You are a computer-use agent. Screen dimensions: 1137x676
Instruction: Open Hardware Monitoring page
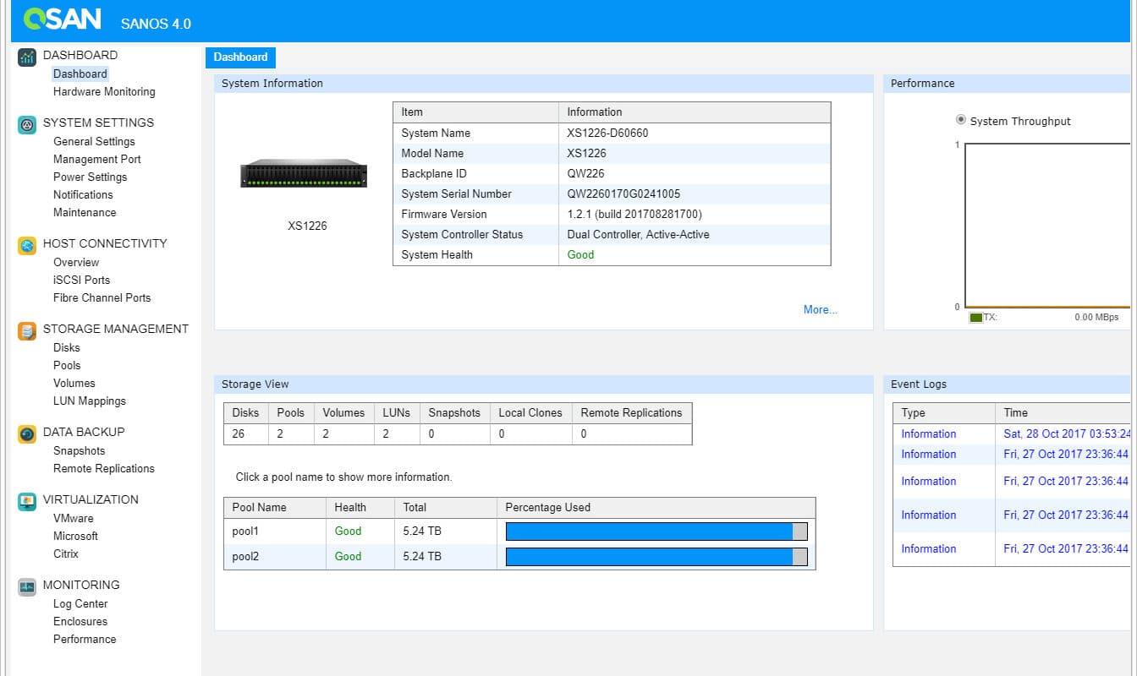[x=104, y=91]
